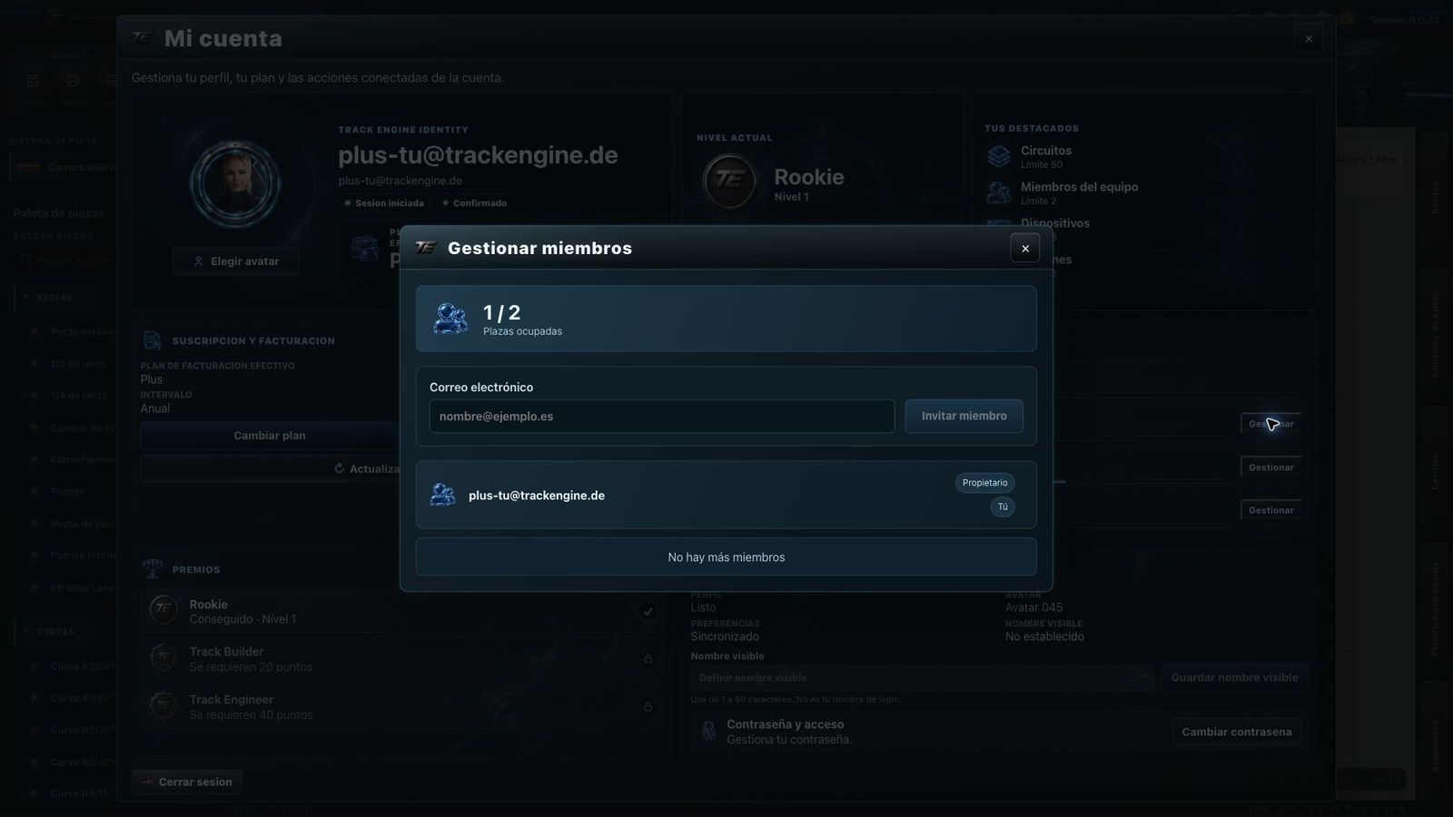
Task: Open Elegir avatar in Mi cuenta
Action: pyautogui.click(x=235, y=261)
